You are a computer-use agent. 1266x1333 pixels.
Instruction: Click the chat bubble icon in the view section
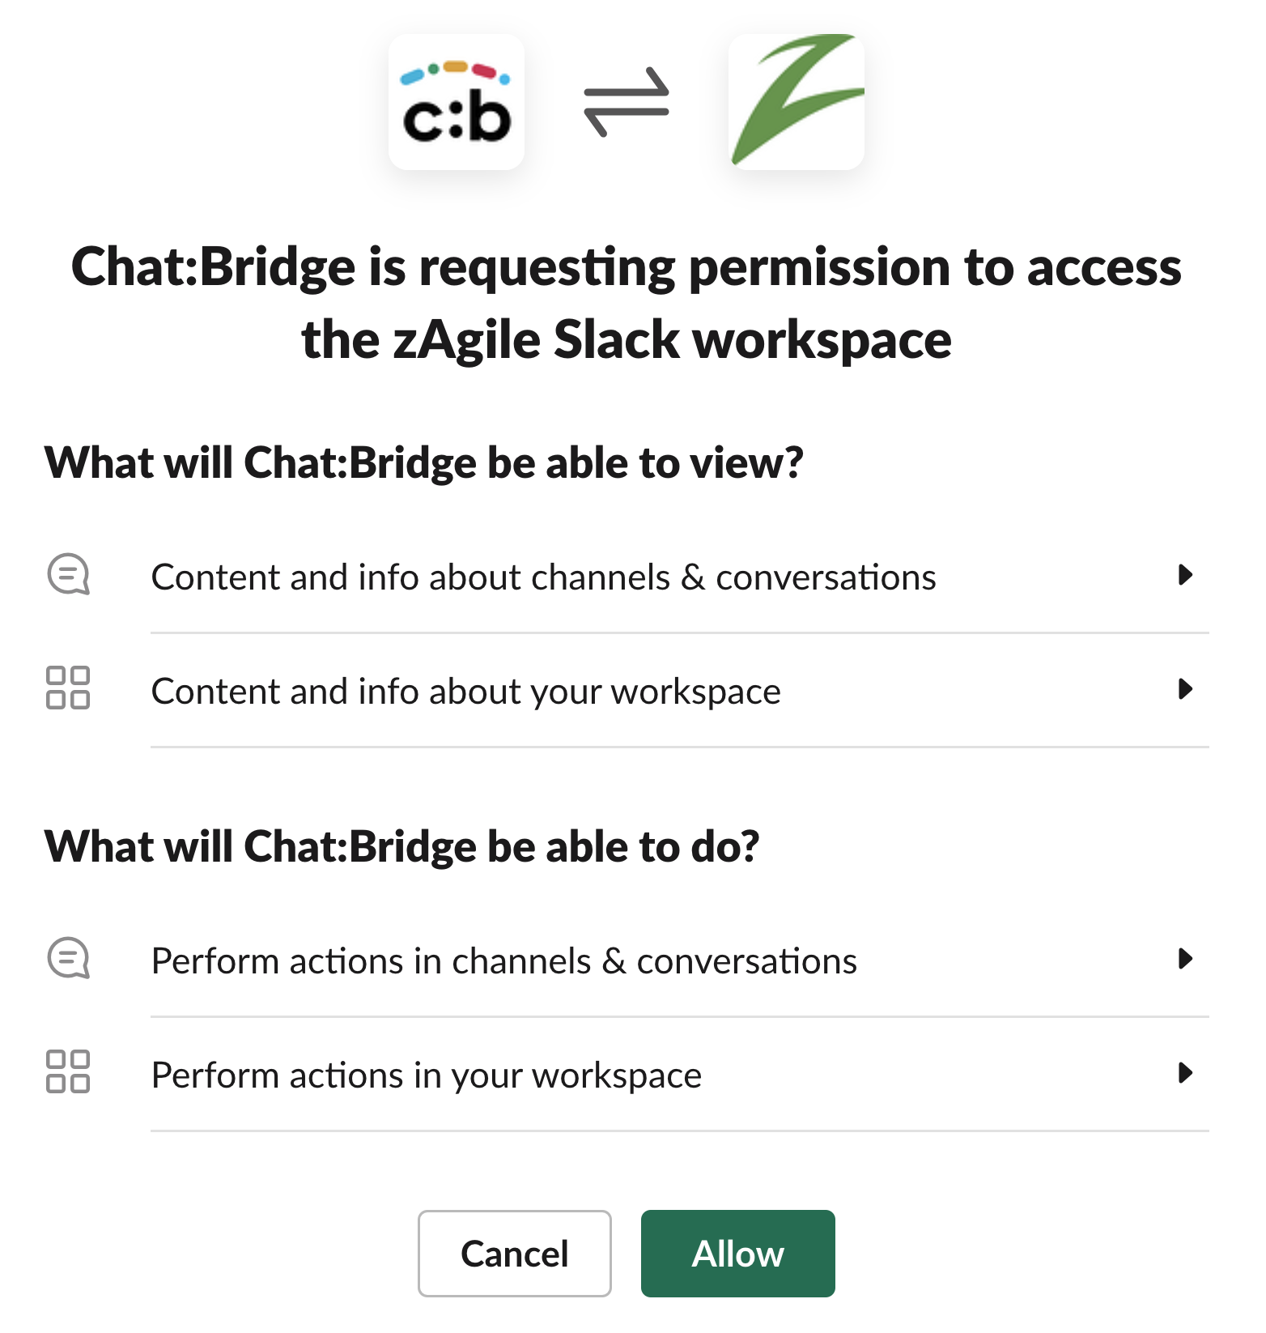coord(68,575)
